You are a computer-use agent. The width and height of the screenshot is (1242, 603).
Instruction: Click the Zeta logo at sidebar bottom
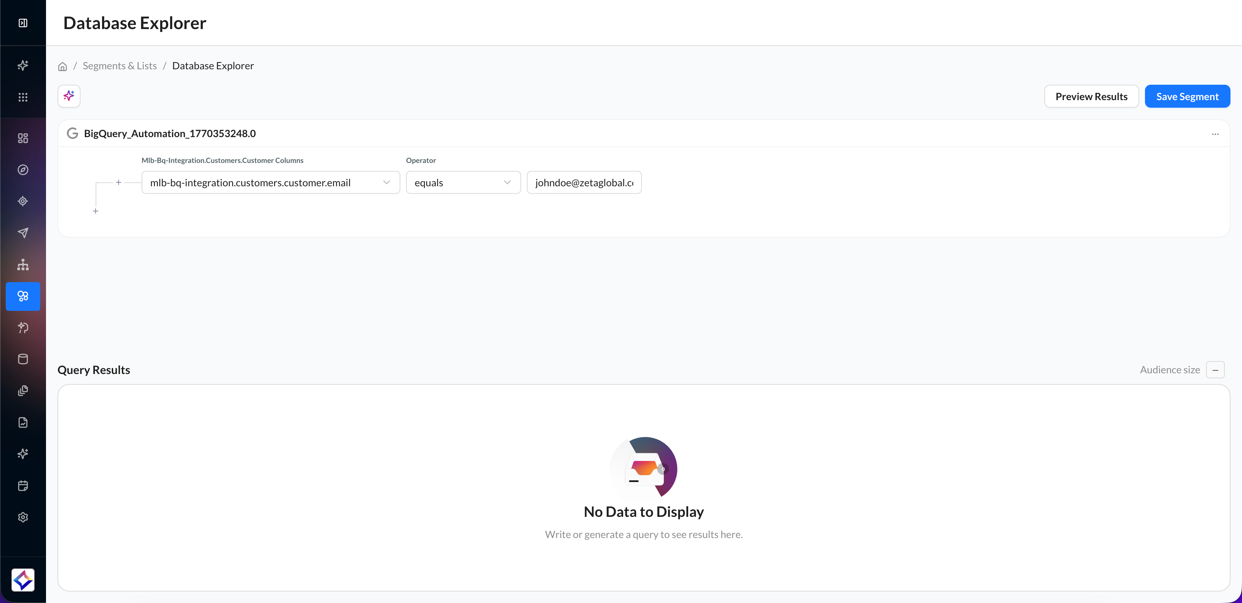coord(23,580)
